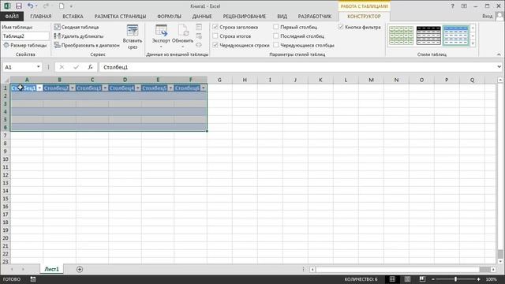Switch to ГЛАВНАЯ tab
The image size is (505, 284).
[41, 16]
